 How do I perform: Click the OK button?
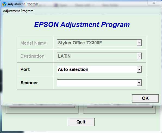point(145,98)
